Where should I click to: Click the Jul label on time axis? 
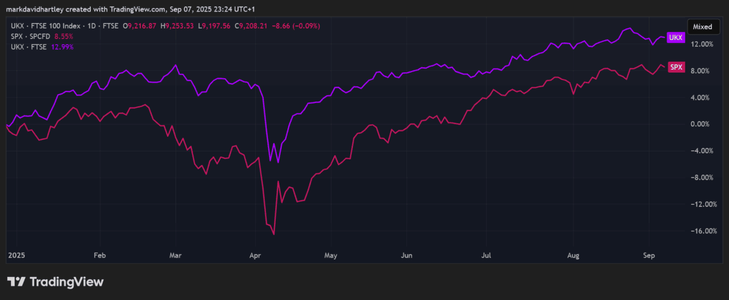coord(485,256)
